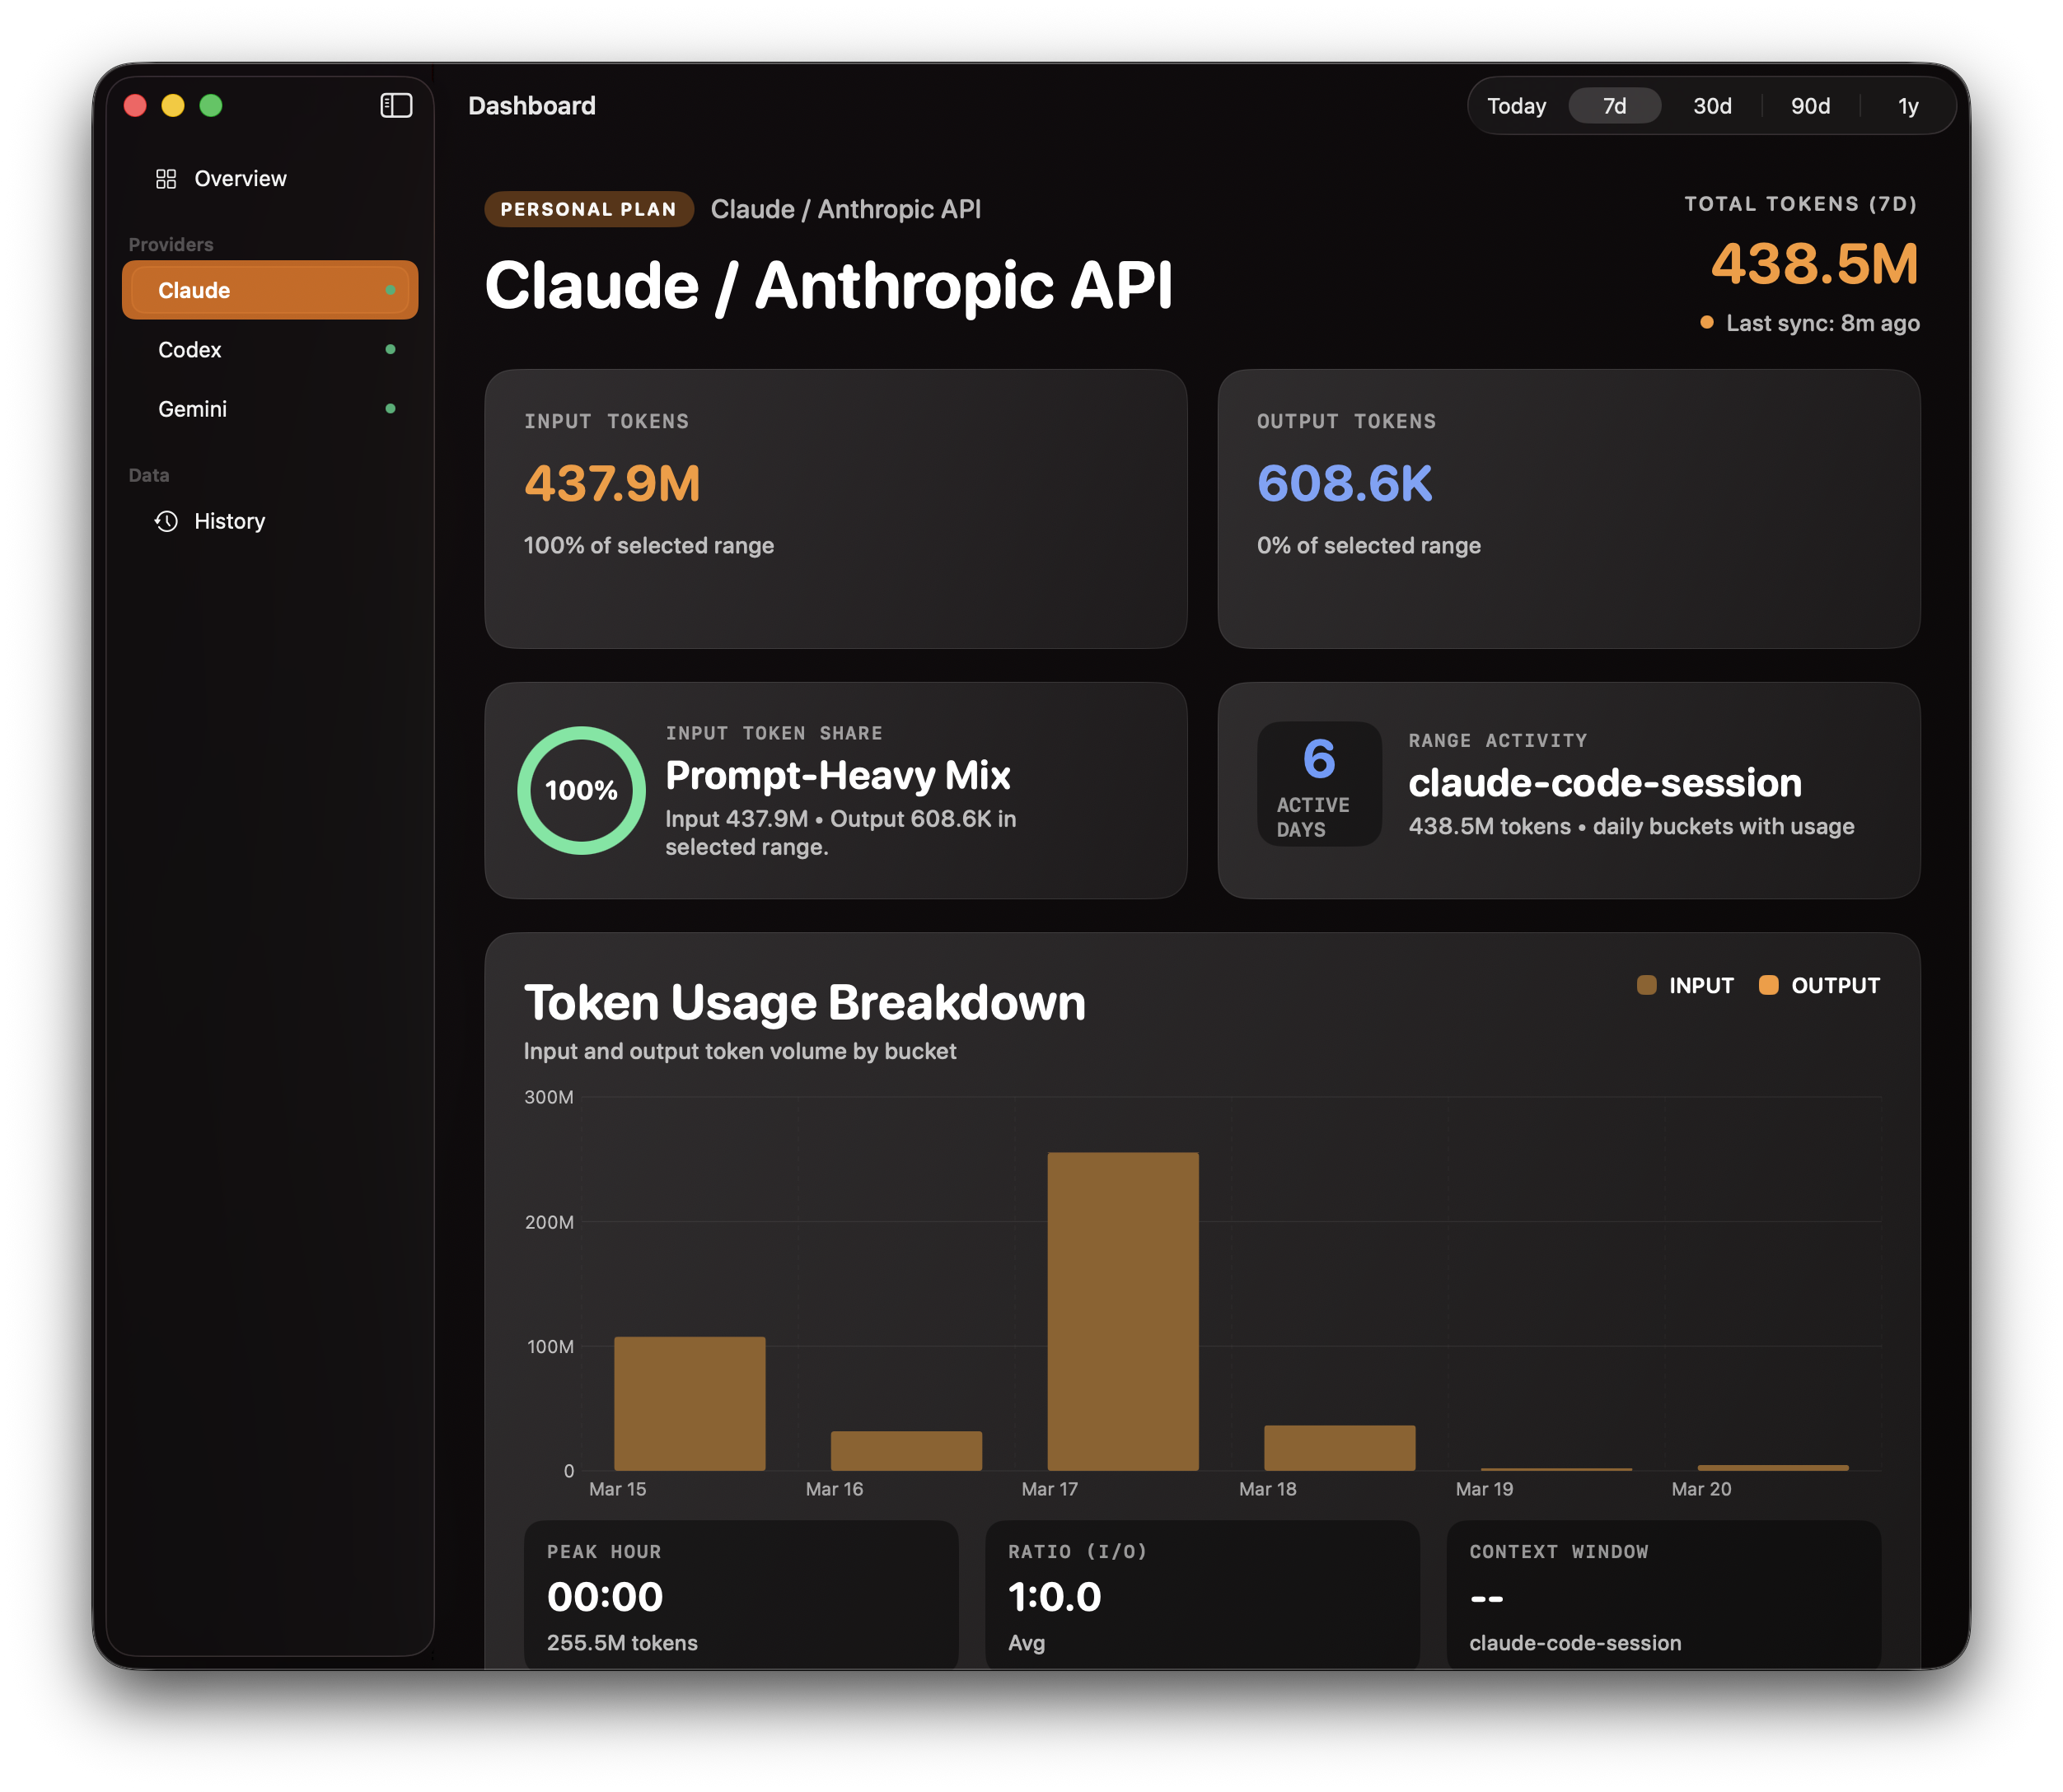2063x1792 pixels.
Task: Expand the Data section header
Action: [148, 475]
